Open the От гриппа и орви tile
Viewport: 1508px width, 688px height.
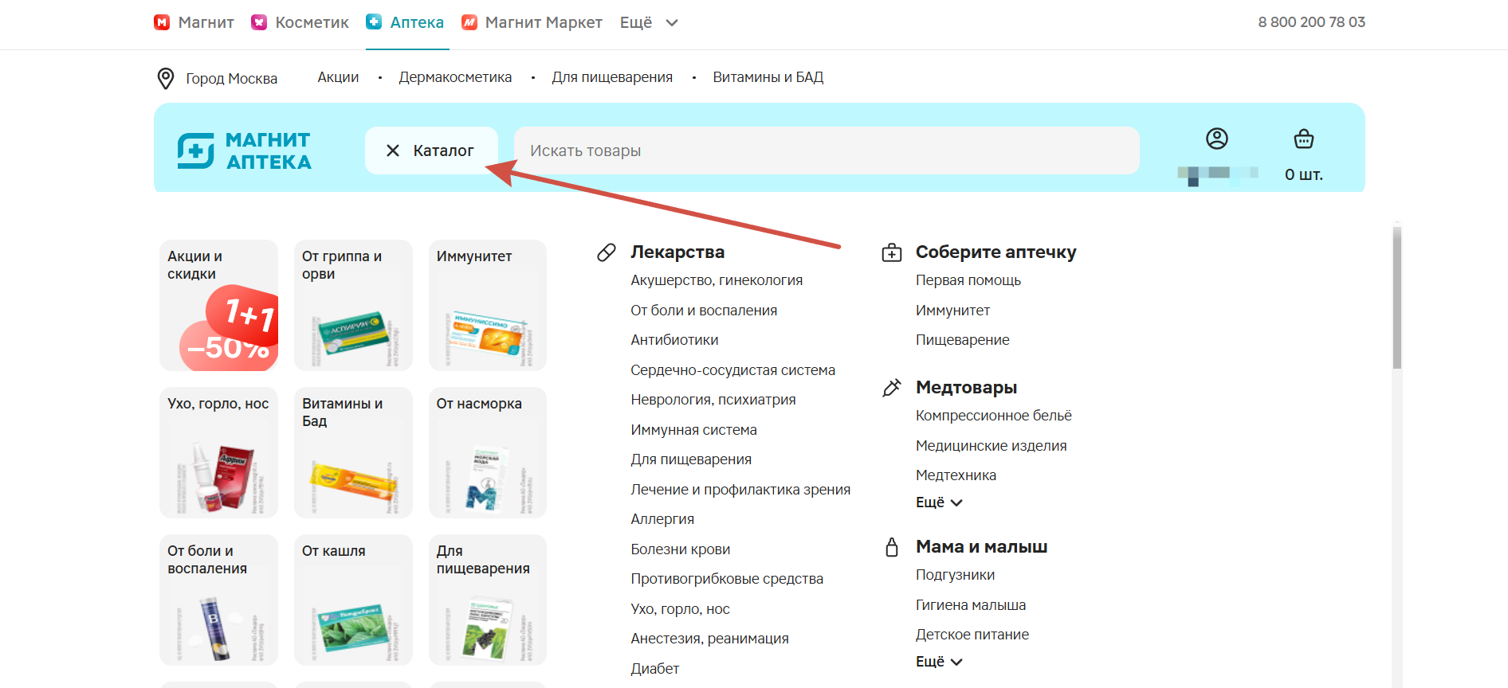point(353,305)
